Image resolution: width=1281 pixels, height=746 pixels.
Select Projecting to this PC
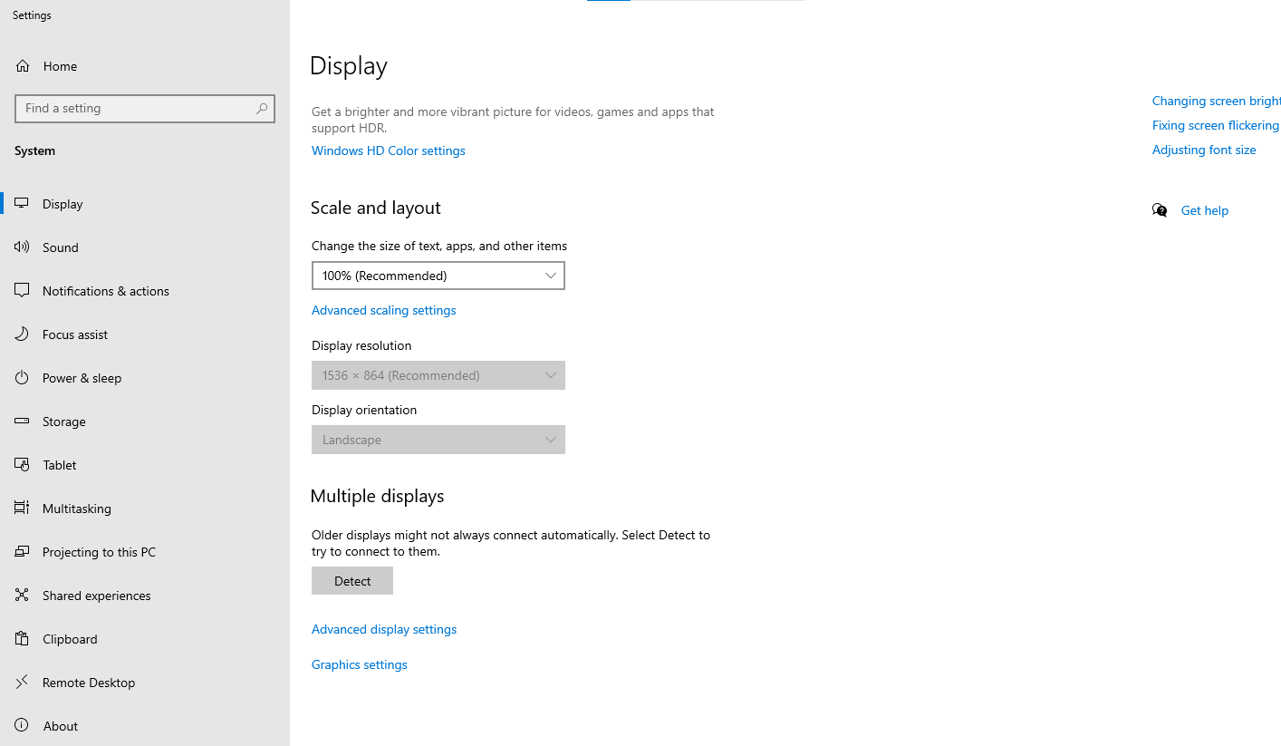(99, 552)
